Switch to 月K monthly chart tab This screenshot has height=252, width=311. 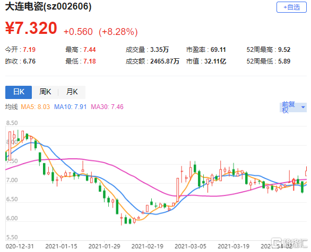coord(72,92)
